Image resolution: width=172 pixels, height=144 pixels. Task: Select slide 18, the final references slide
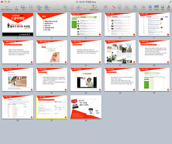(86, 107)
